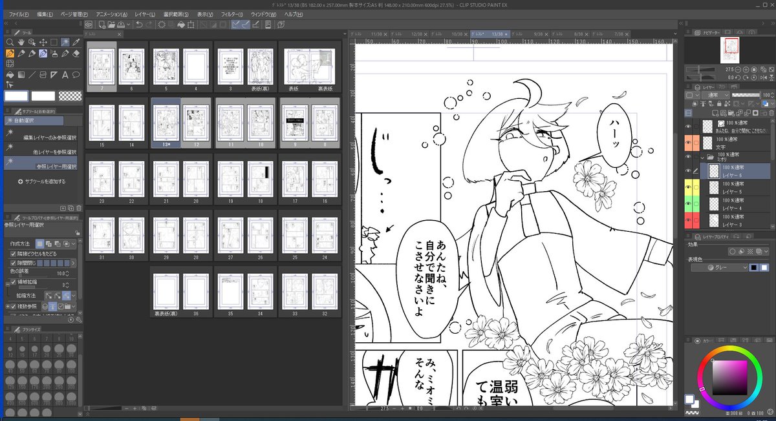Select the Move layer tool
The width and height of the screenshot is (776, 421).
click(x=43, y=42)
